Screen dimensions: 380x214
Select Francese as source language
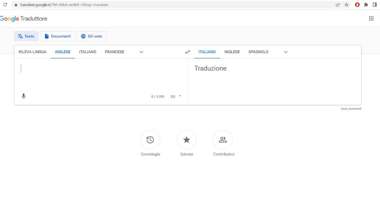click(115, 52)
